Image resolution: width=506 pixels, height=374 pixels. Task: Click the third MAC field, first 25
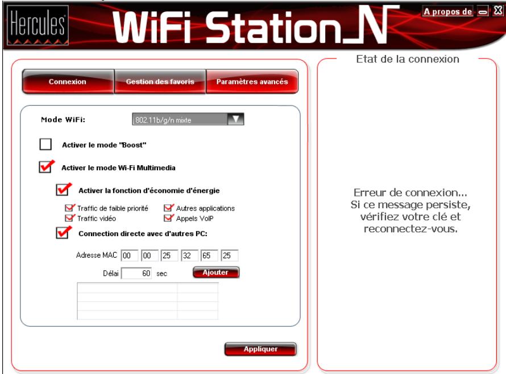[x=170, y=255]
